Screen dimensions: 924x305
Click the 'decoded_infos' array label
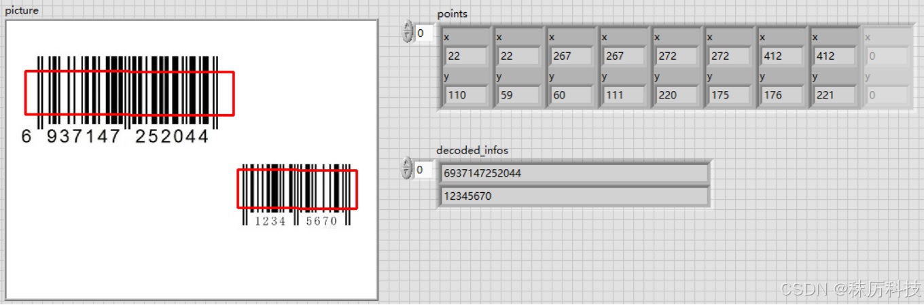click(x=472, y=150)
